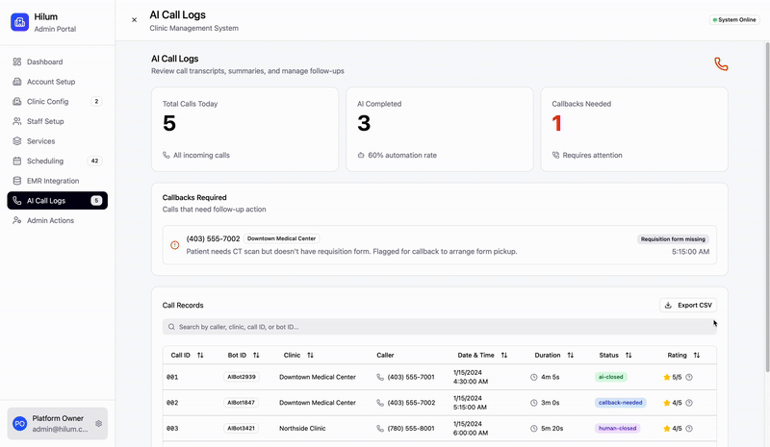The height and width of the screenshot is (447, 770).
Task: Click the help icon next to 5/5 rating
Action: point(689,377)
